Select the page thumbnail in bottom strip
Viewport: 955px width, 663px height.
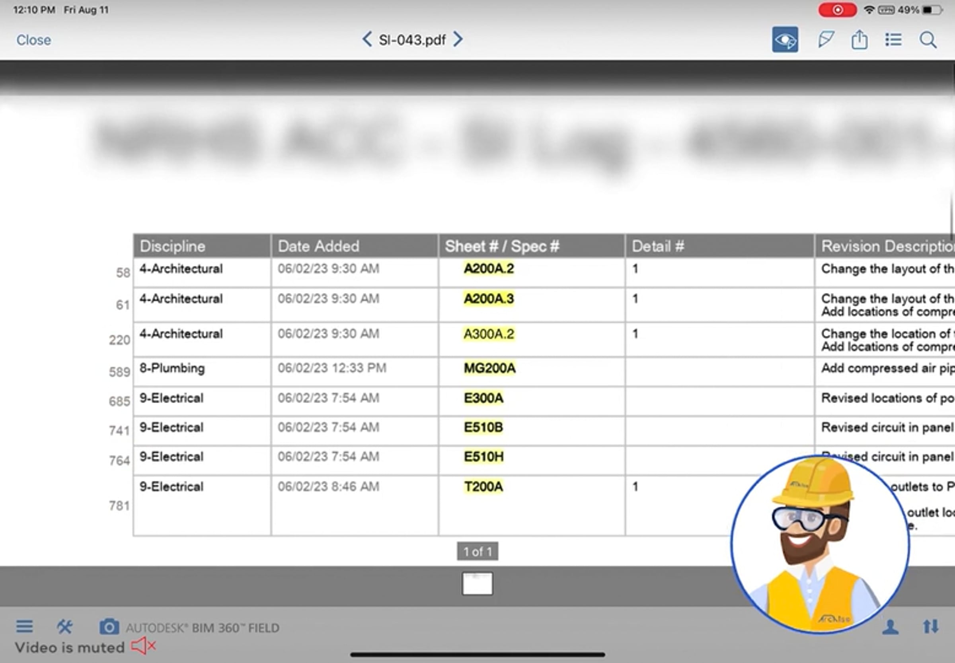477,583
